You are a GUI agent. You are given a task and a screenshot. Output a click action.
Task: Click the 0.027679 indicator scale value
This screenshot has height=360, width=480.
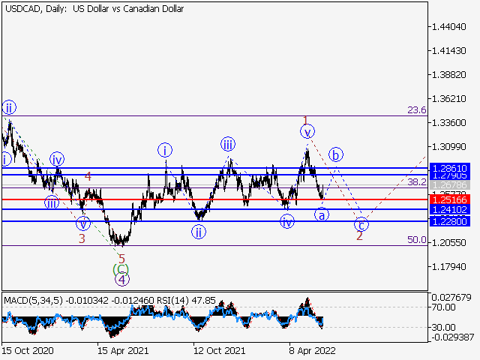click(x=451, y=298)
